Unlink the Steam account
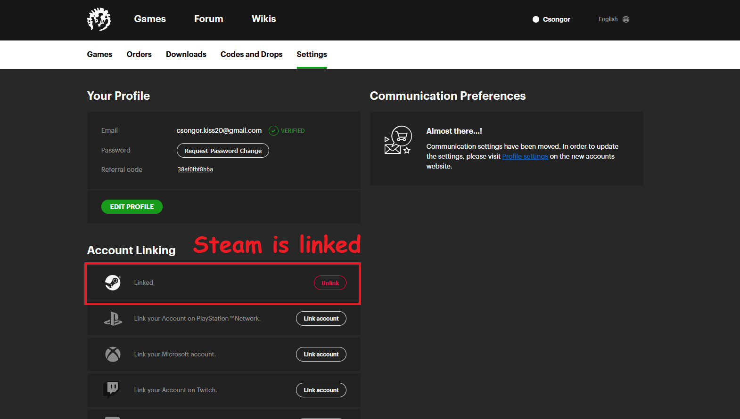 click(330, 283)
